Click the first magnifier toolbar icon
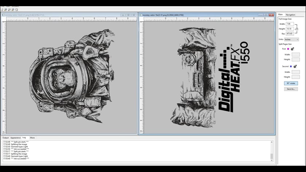306x172 pixels. tap(6, 9)
